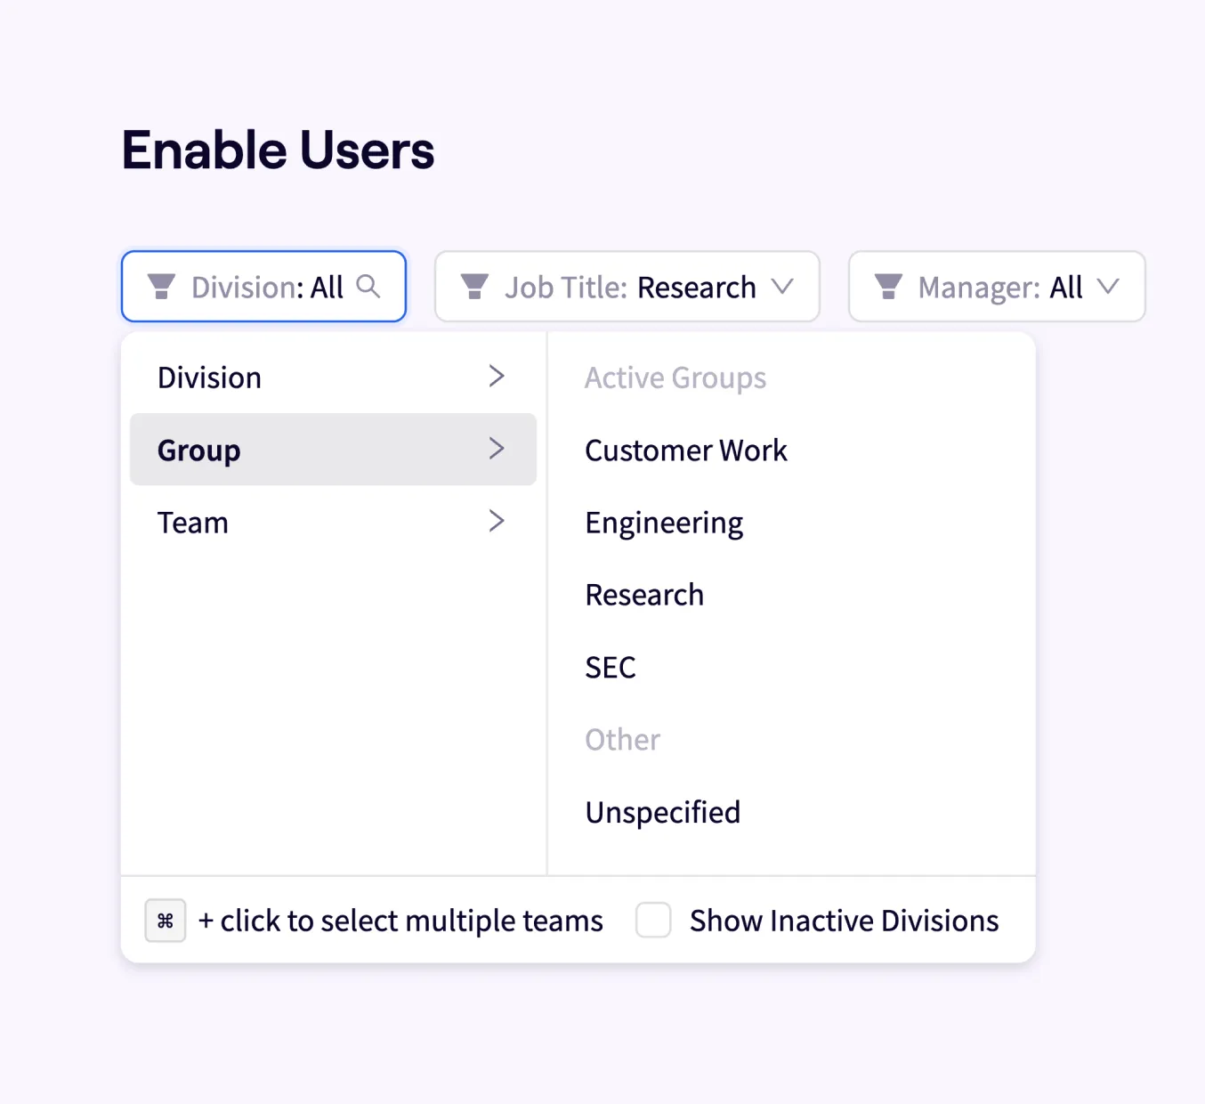Select the Division menu item
This screenshot has height=1104, width=1205.
click(210, 377)
